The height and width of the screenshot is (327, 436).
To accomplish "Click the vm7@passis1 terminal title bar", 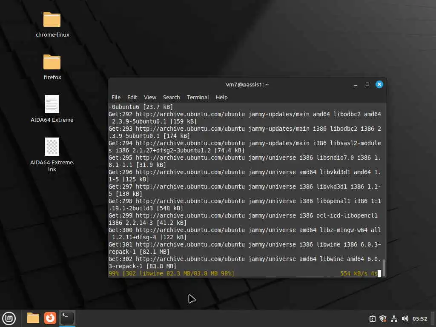I will [x=247, y=85].
